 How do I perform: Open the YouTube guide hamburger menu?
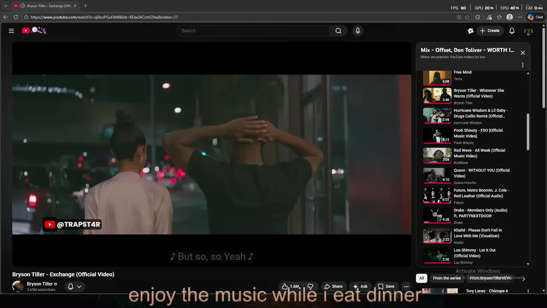coord(12,31)
